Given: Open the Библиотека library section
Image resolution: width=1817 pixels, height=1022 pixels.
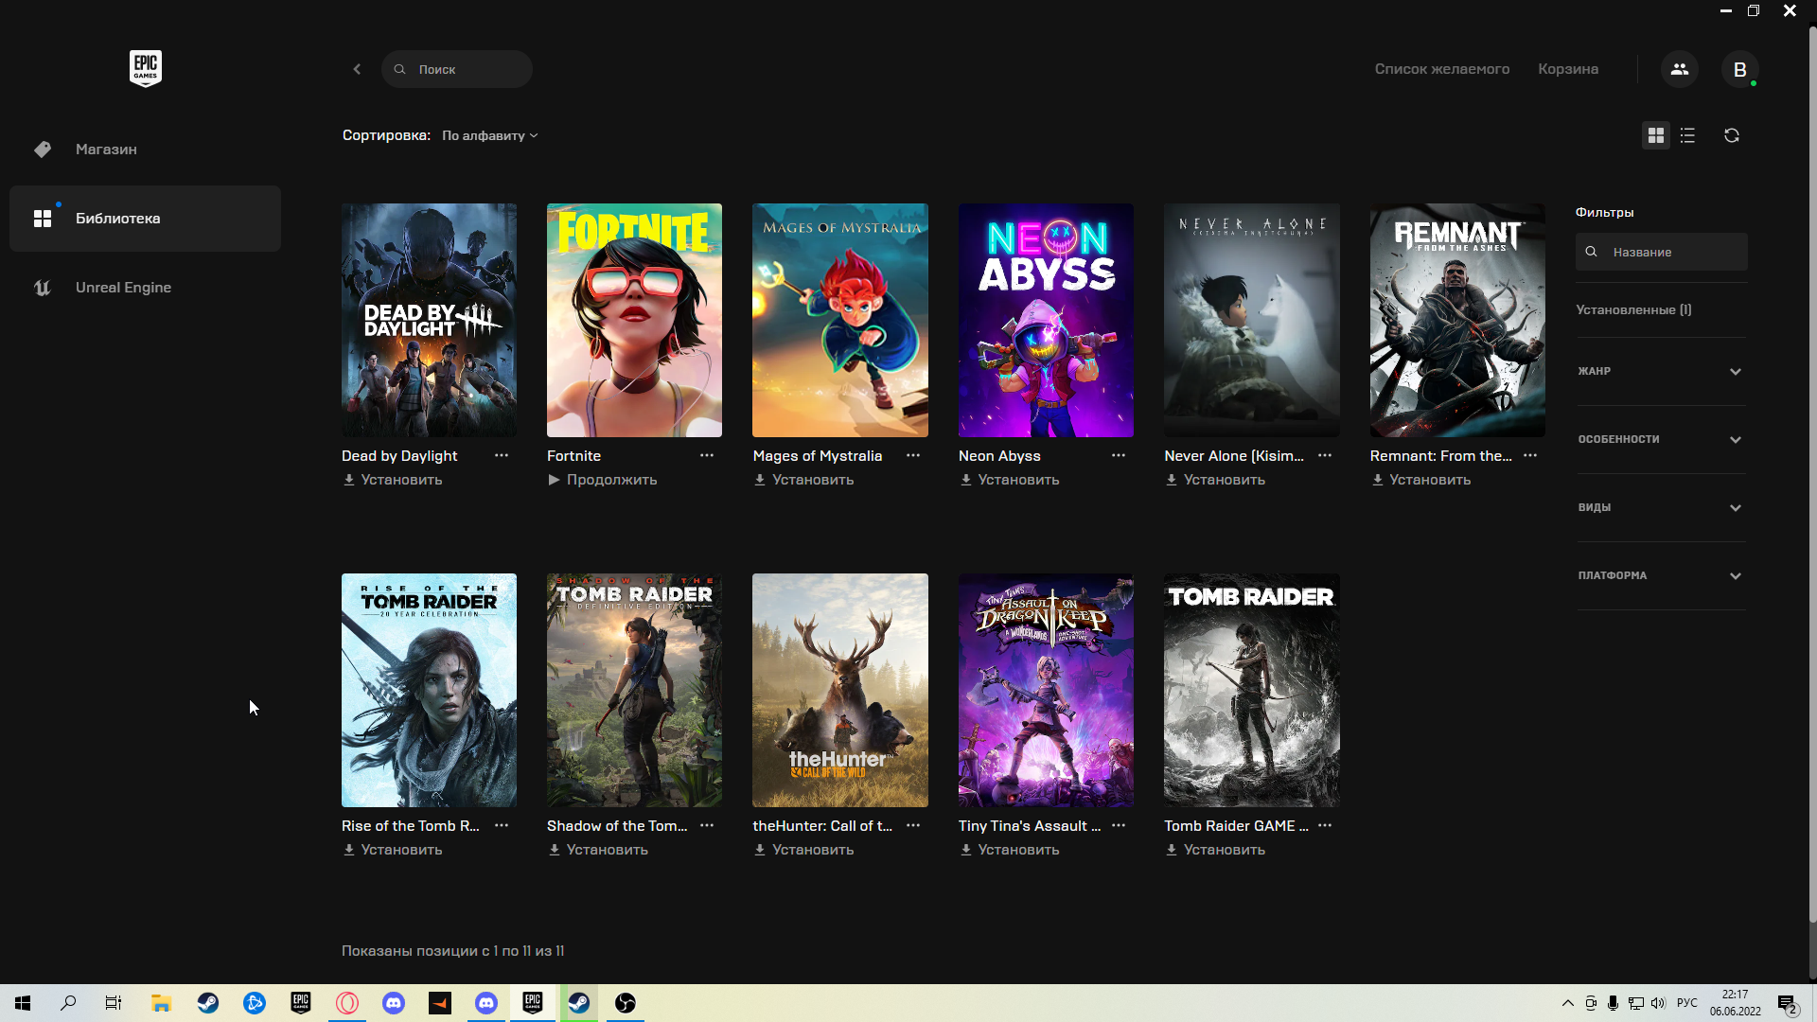Looking at the screenshot, I should pyautogui.click(x=145, y=219).
